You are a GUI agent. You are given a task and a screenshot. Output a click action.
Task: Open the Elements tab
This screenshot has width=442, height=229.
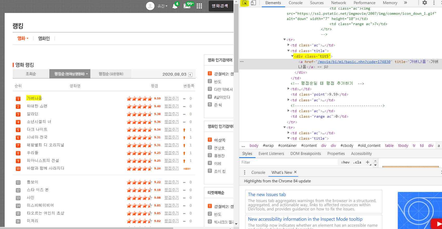click(x=273, y=3)
